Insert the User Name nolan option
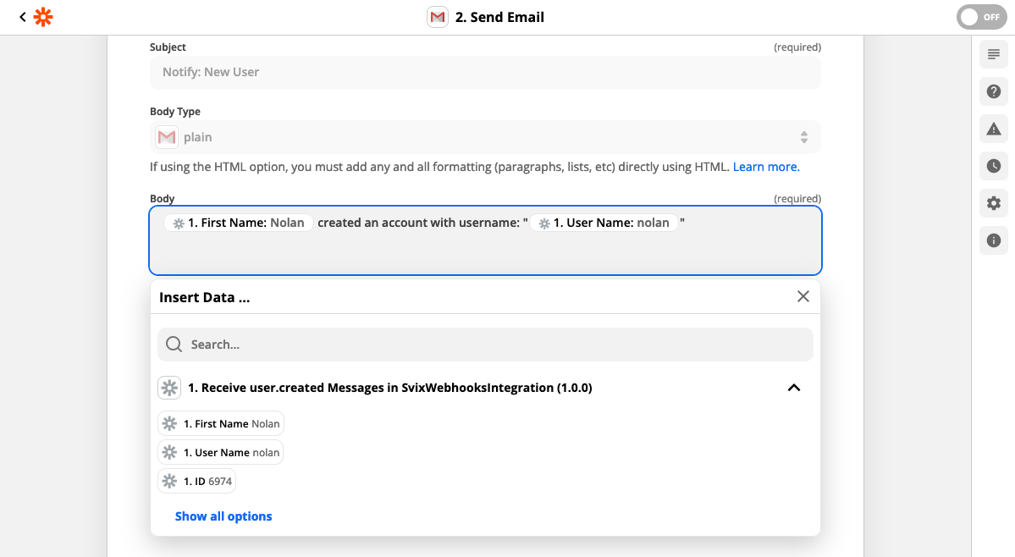1015x557 pixels. pyautogui.click(x=221, y=453)
